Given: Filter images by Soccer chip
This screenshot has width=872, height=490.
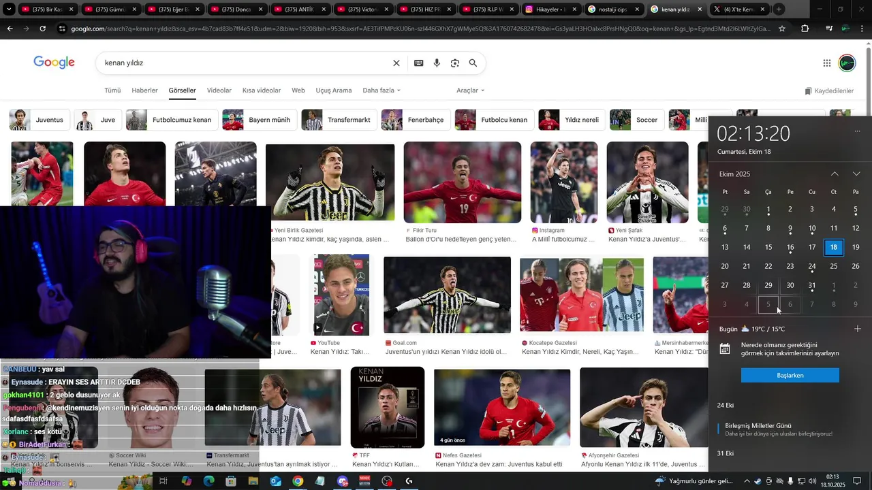Looking at the screenshot, I should click(637, 120).
